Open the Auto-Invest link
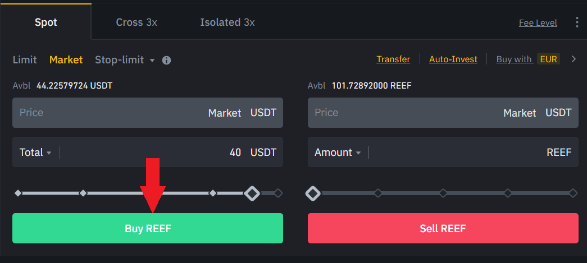 coord(453,59)
